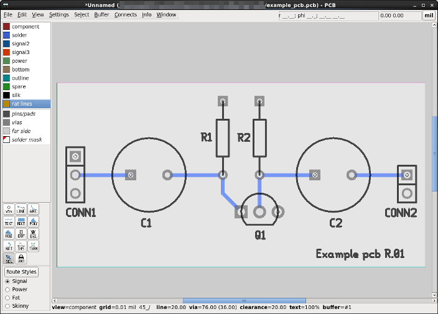Click the Example pcb R.01 text
438x314 pixels.
click(x=360, y=254)
